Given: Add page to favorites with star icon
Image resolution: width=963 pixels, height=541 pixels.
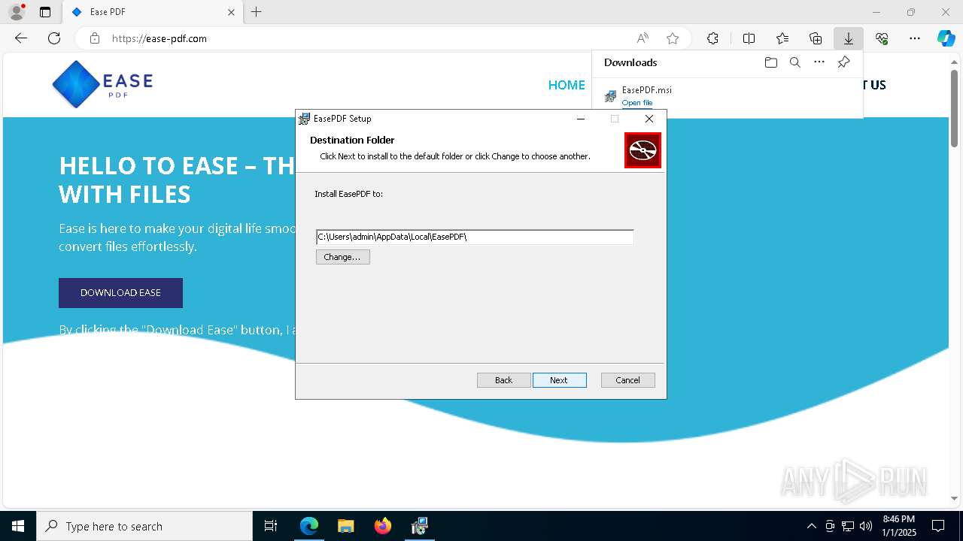Looking at the screenshot, I should click(x=673, y=38).
